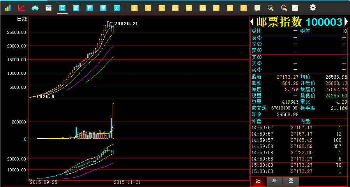350x187 pixels.
Task: Open settings with the gear icon
Action: [x=313, y=7]
